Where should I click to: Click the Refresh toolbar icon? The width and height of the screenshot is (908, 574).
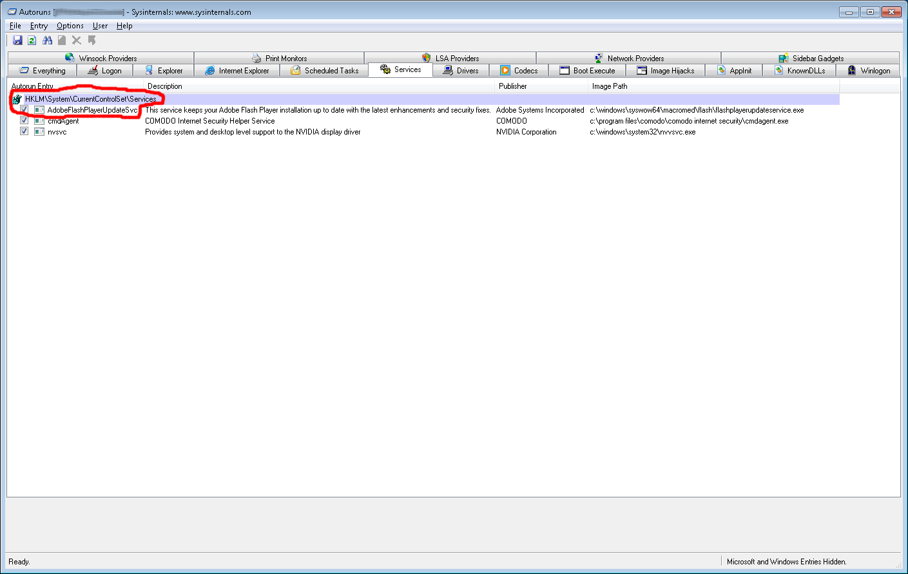pyautogui.click(x=32, y=41)
